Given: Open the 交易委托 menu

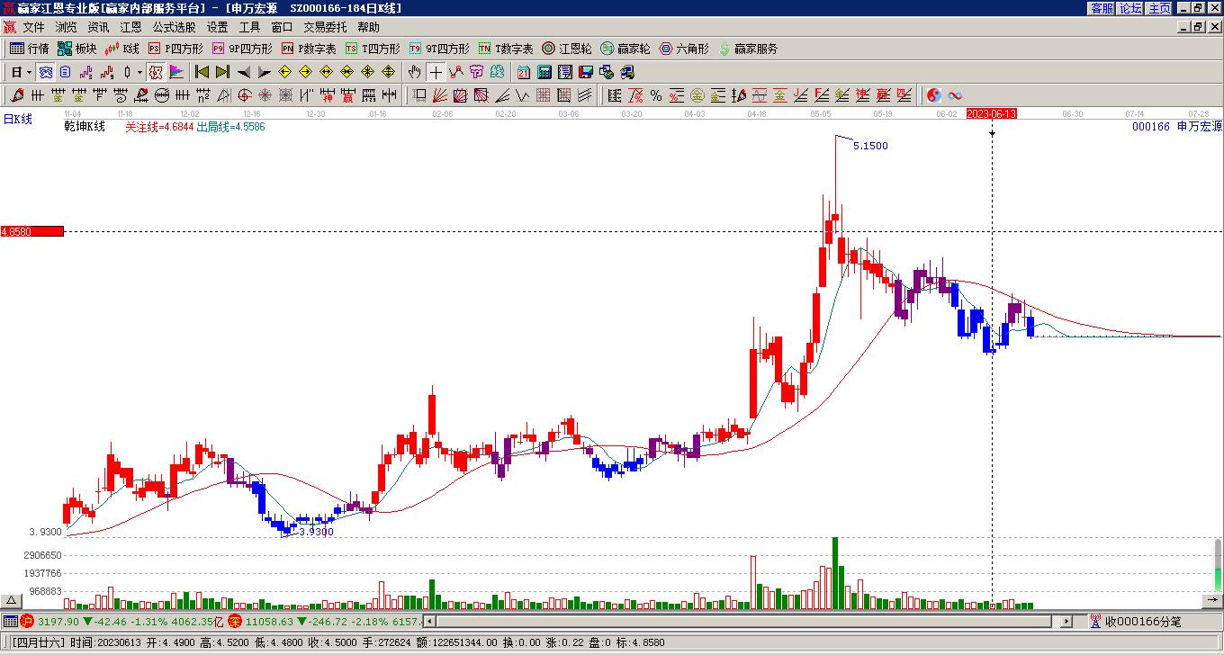Looking at the screenshot, I should (x=325, y=27).
